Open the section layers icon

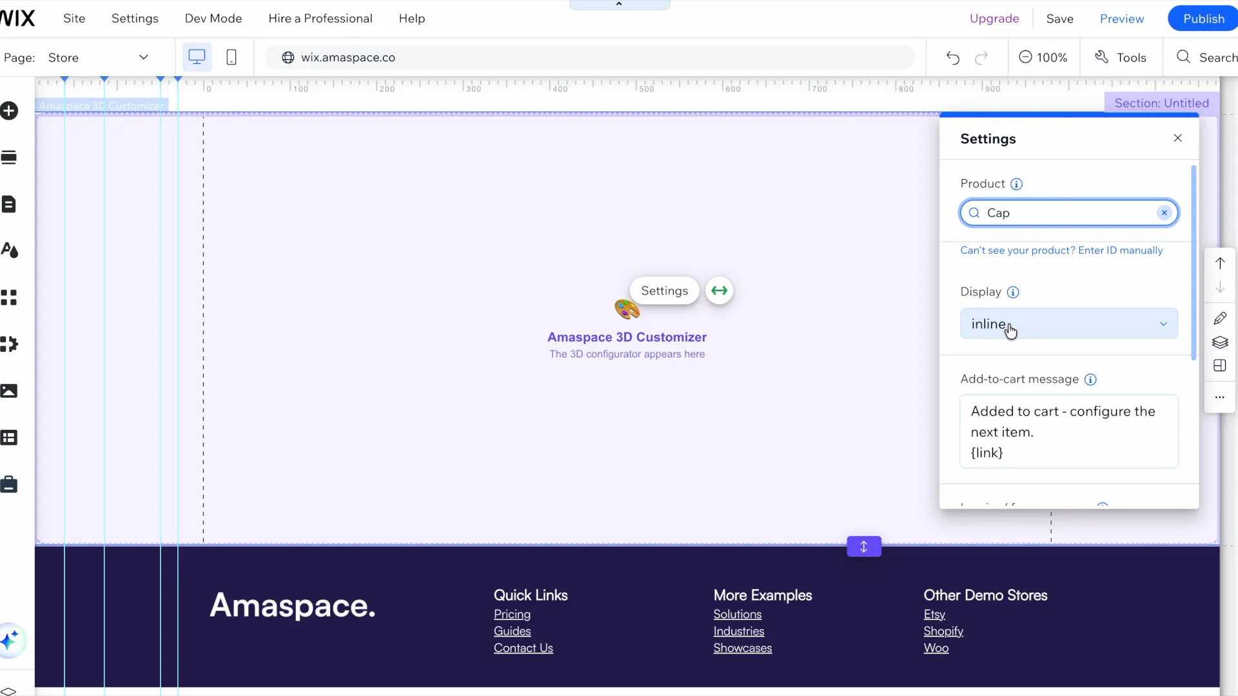click(1220, 342)
